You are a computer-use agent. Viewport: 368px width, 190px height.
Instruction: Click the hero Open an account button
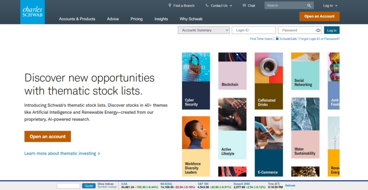48,136
